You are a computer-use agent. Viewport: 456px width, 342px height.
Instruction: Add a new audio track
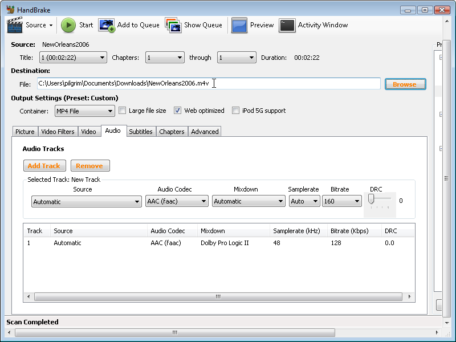pos(44,165)
